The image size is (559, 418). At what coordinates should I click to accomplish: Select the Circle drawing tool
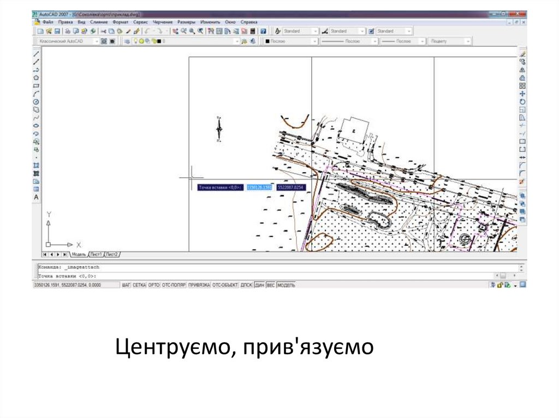[x=36, y=102]
